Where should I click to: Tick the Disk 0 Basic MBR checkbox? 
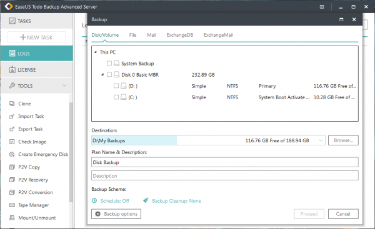109,74
